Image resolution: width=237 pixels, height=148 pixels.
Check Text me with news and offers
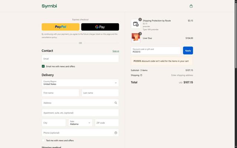click(x=43, y=141)
